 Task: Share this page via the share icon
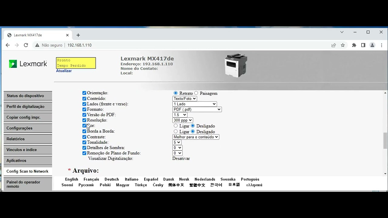[334, 45]
